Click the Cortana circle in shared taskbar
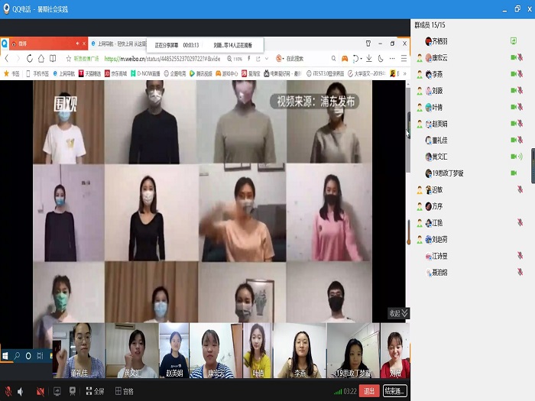Viewport: 535px width, 401px height. click(x=28, y=356)
